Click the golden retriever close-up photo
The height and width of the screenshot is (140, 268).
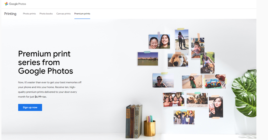tap(178, 60)
